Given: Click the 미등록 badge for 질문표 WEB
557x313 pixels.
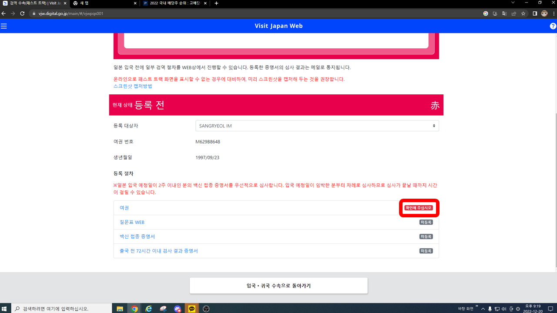Looking at the screenshot, I should (x=426, y=222).
